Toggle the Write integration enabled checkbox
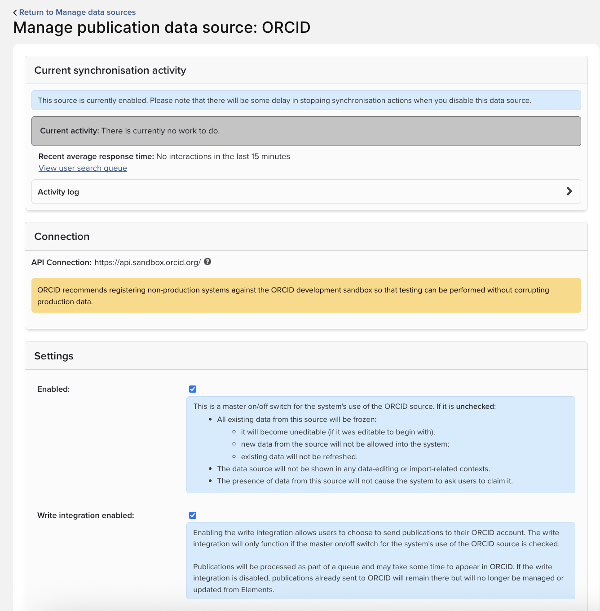Viewport: 600px width, 611px height. (x=193, y=515)
